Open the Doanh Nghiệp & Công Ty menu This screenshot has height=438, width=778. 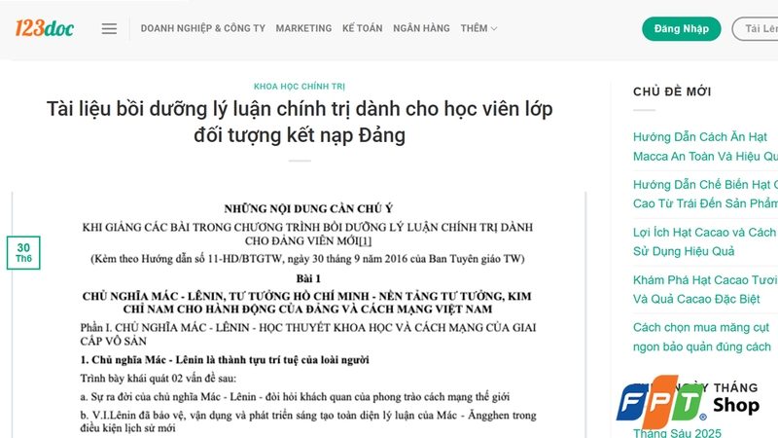click(x=203, y=28)
